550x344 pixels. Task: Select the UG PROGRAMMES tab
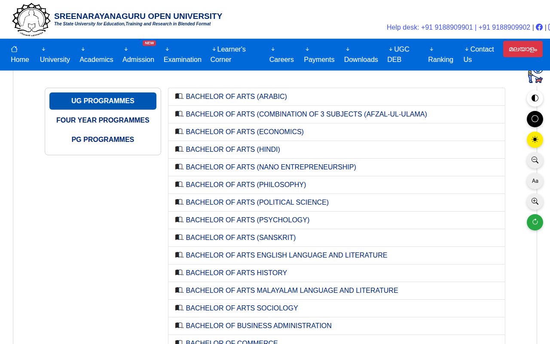tap(103, 101)
